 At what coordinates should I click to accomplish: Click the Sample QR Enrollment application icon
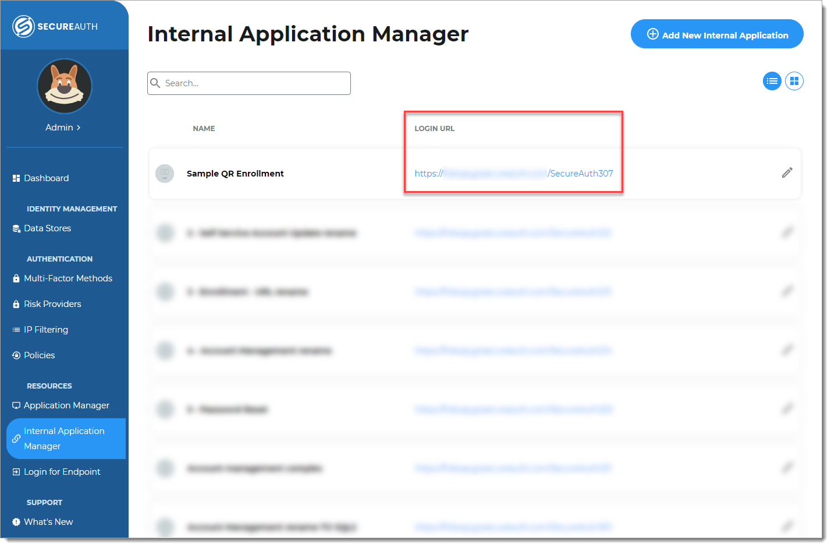click(x=165, y=173)
